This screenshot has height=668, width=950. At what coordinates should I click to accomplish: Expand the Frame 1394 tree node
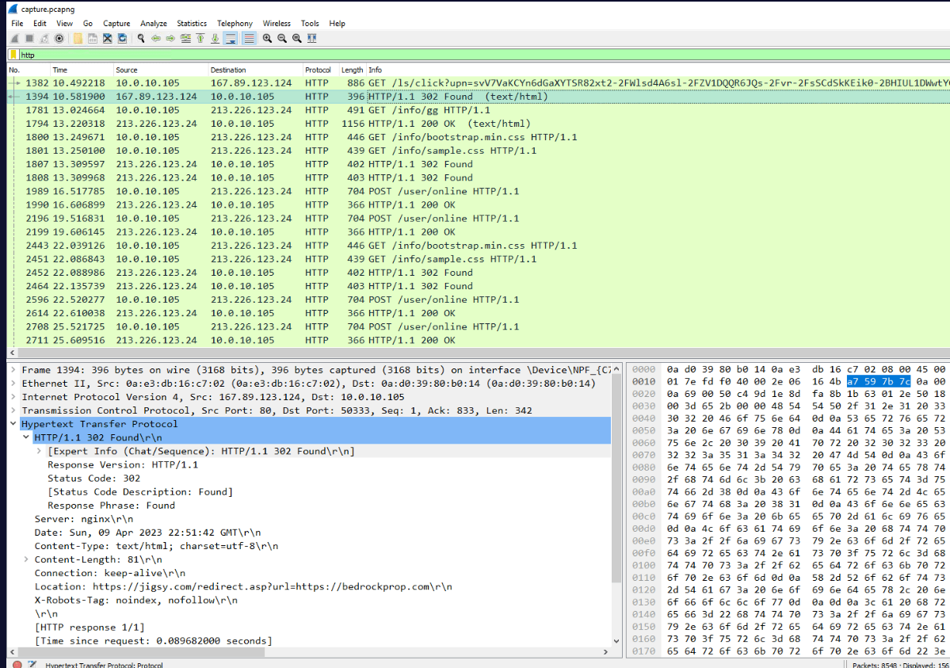13,370
